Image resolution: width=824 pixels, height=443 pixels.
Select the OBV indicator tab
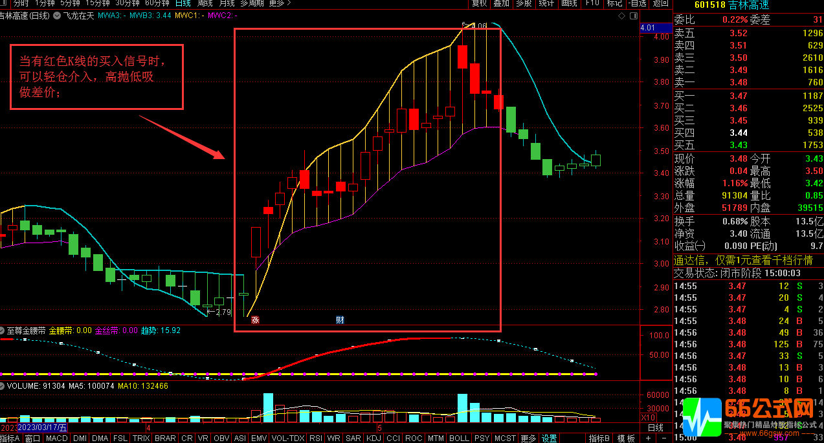point(221,438)
